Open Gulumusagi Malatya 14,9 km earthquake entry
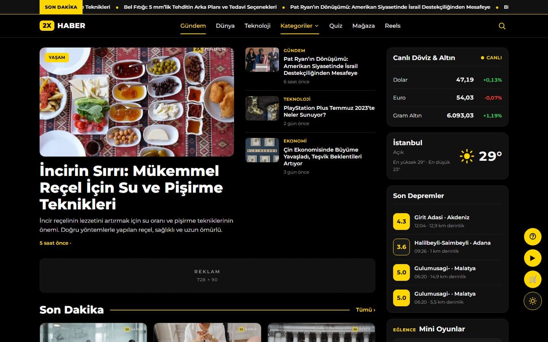The image size is (548, 342). click(x=448, y=272)
